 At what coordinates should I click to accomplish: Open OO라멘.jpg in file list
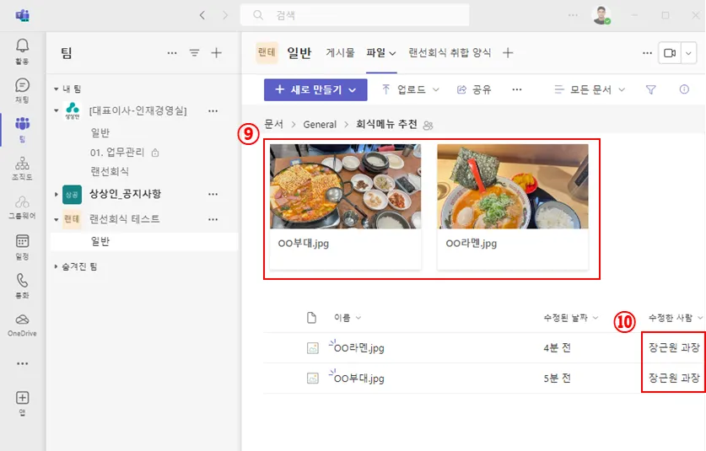(x=358, y=348)
